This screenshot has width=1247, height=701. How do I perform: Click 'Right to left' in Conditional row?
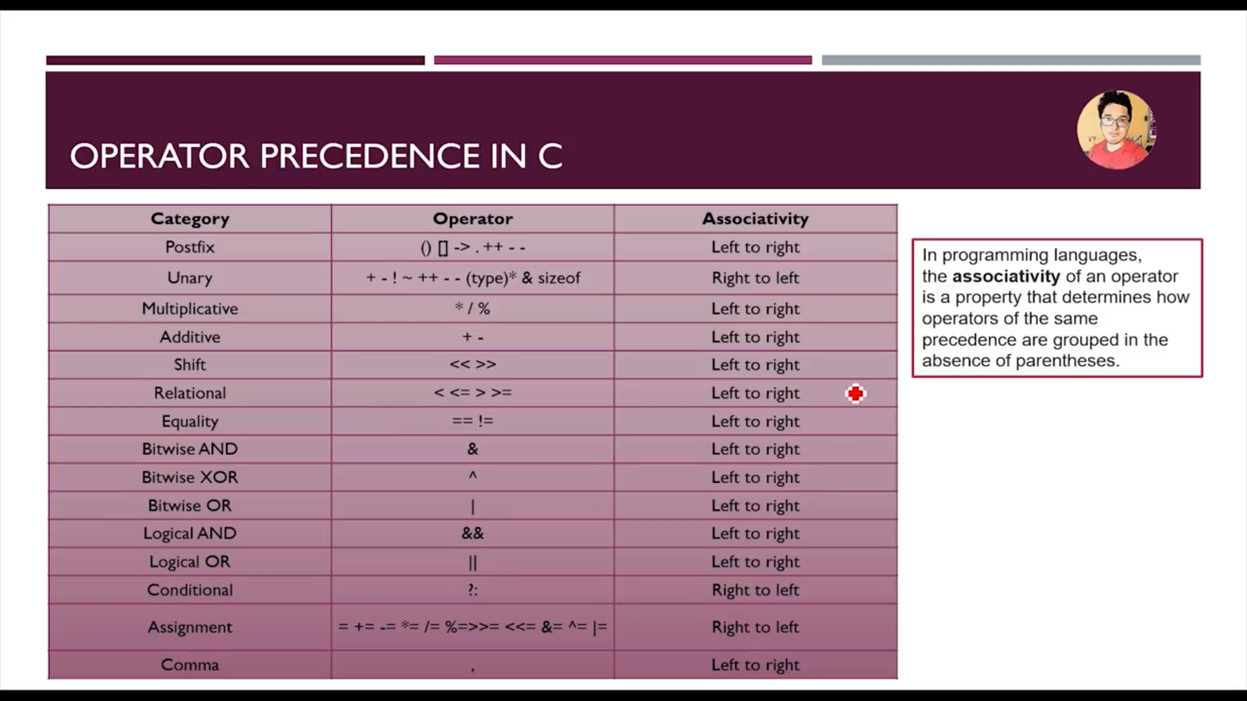click(x=755, y=590)
